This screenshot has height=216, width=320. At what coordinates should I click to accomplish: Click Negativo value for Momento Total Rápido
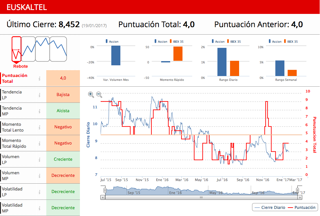coord(63,143)
